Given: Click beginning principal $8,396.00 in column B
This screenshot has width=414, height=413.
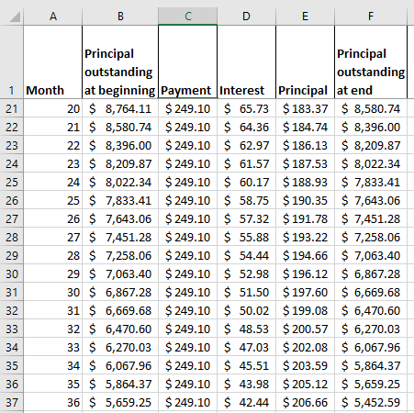Looking at the screenshot, I should click(x=120, y=145).
